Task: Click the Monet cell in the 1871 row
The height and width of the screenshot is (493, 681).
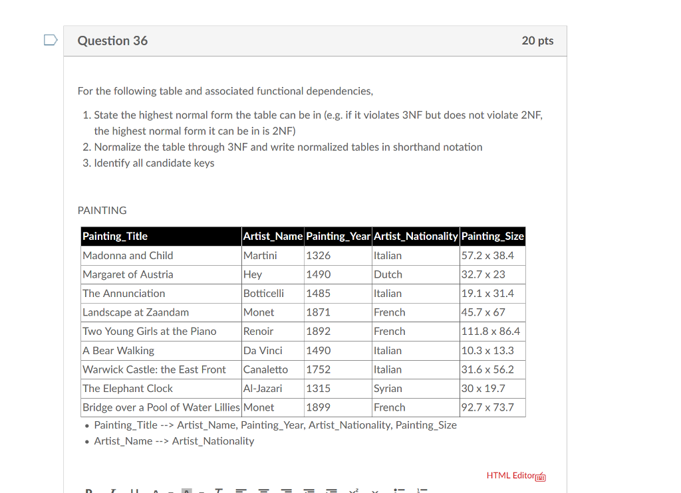Action: [x=273, y=312]
